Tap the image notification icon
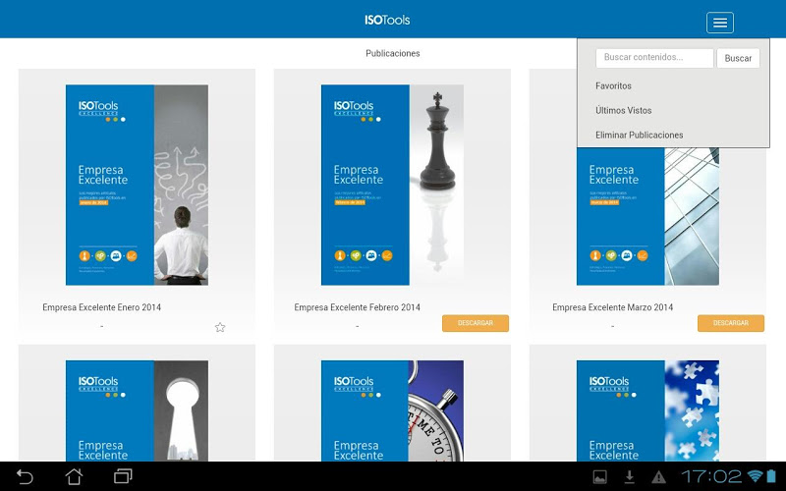786x491 pixels. (599, 476)
